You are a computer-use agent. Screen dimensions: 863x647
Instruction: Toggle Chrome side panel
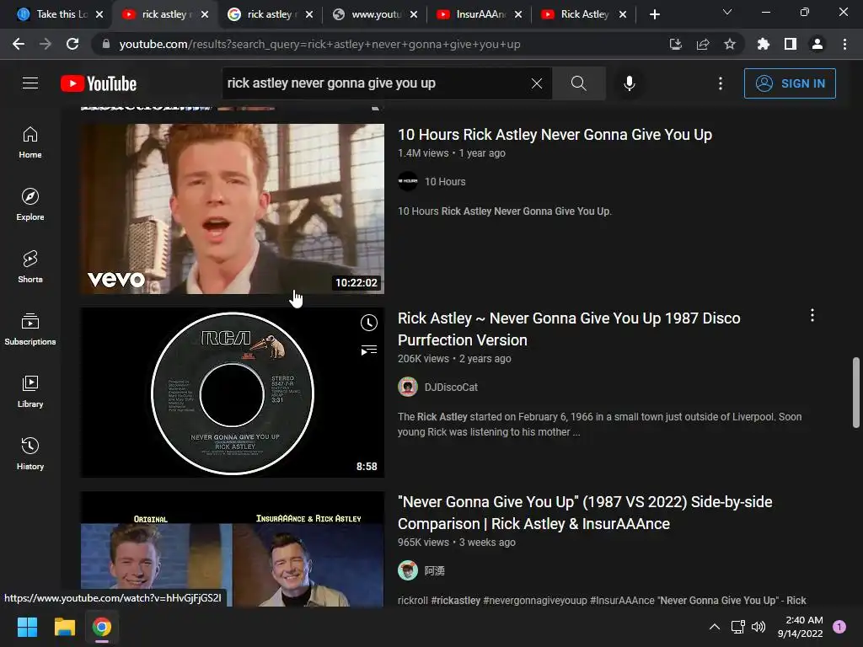pos(791,44)
